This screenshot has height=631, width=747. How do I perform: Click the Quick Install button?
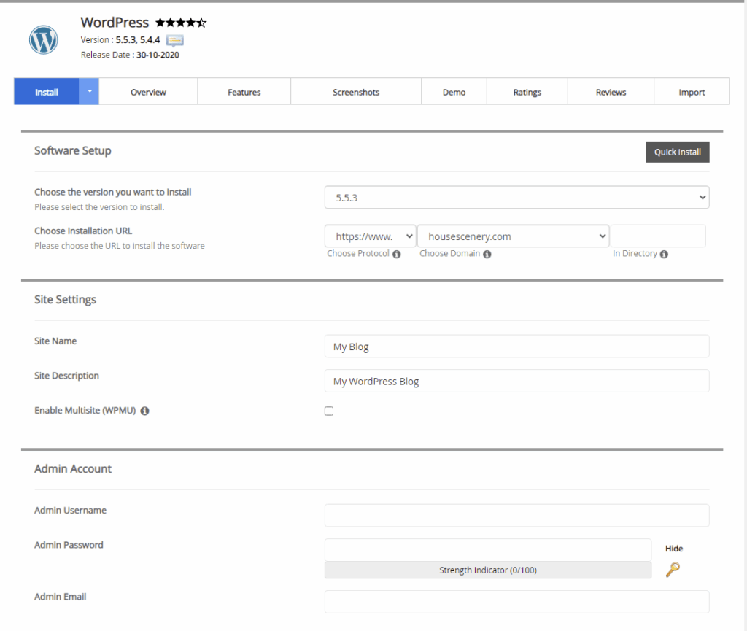coord(677,152)
